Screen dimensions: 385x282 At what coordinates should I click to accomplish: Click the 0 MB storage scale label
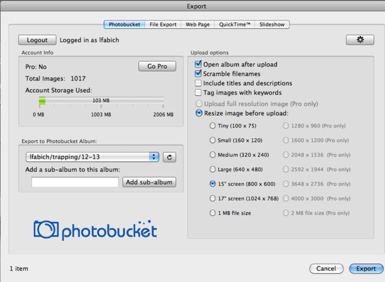pos(38,115)
